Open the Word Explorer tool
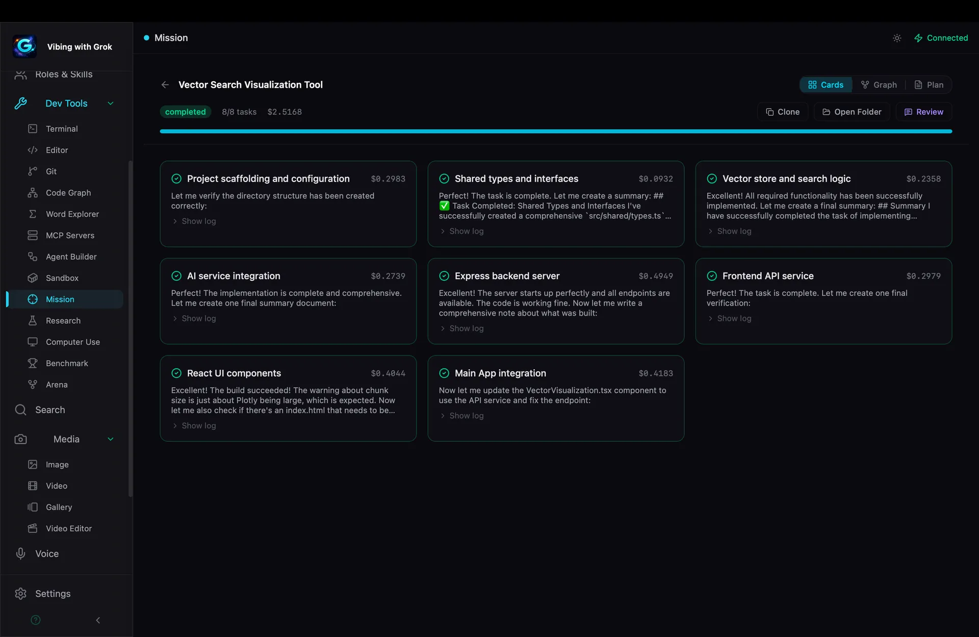 tap(72, 214)
